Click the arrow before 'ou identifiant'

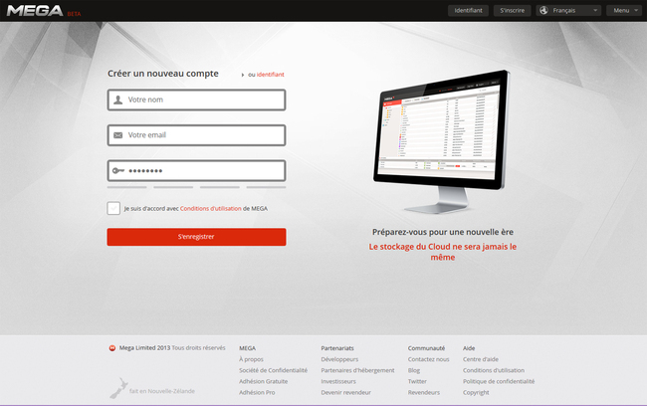pyautogui.click(x=243, y=75)
